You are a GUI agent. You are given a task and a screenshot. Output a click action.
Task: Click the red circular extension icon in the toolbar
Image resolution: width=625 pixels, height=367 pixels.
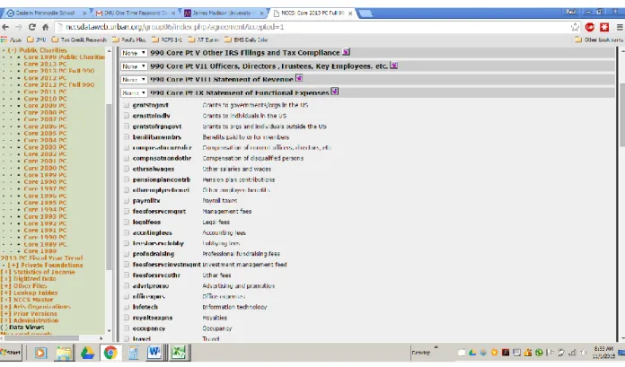(590, 27)
